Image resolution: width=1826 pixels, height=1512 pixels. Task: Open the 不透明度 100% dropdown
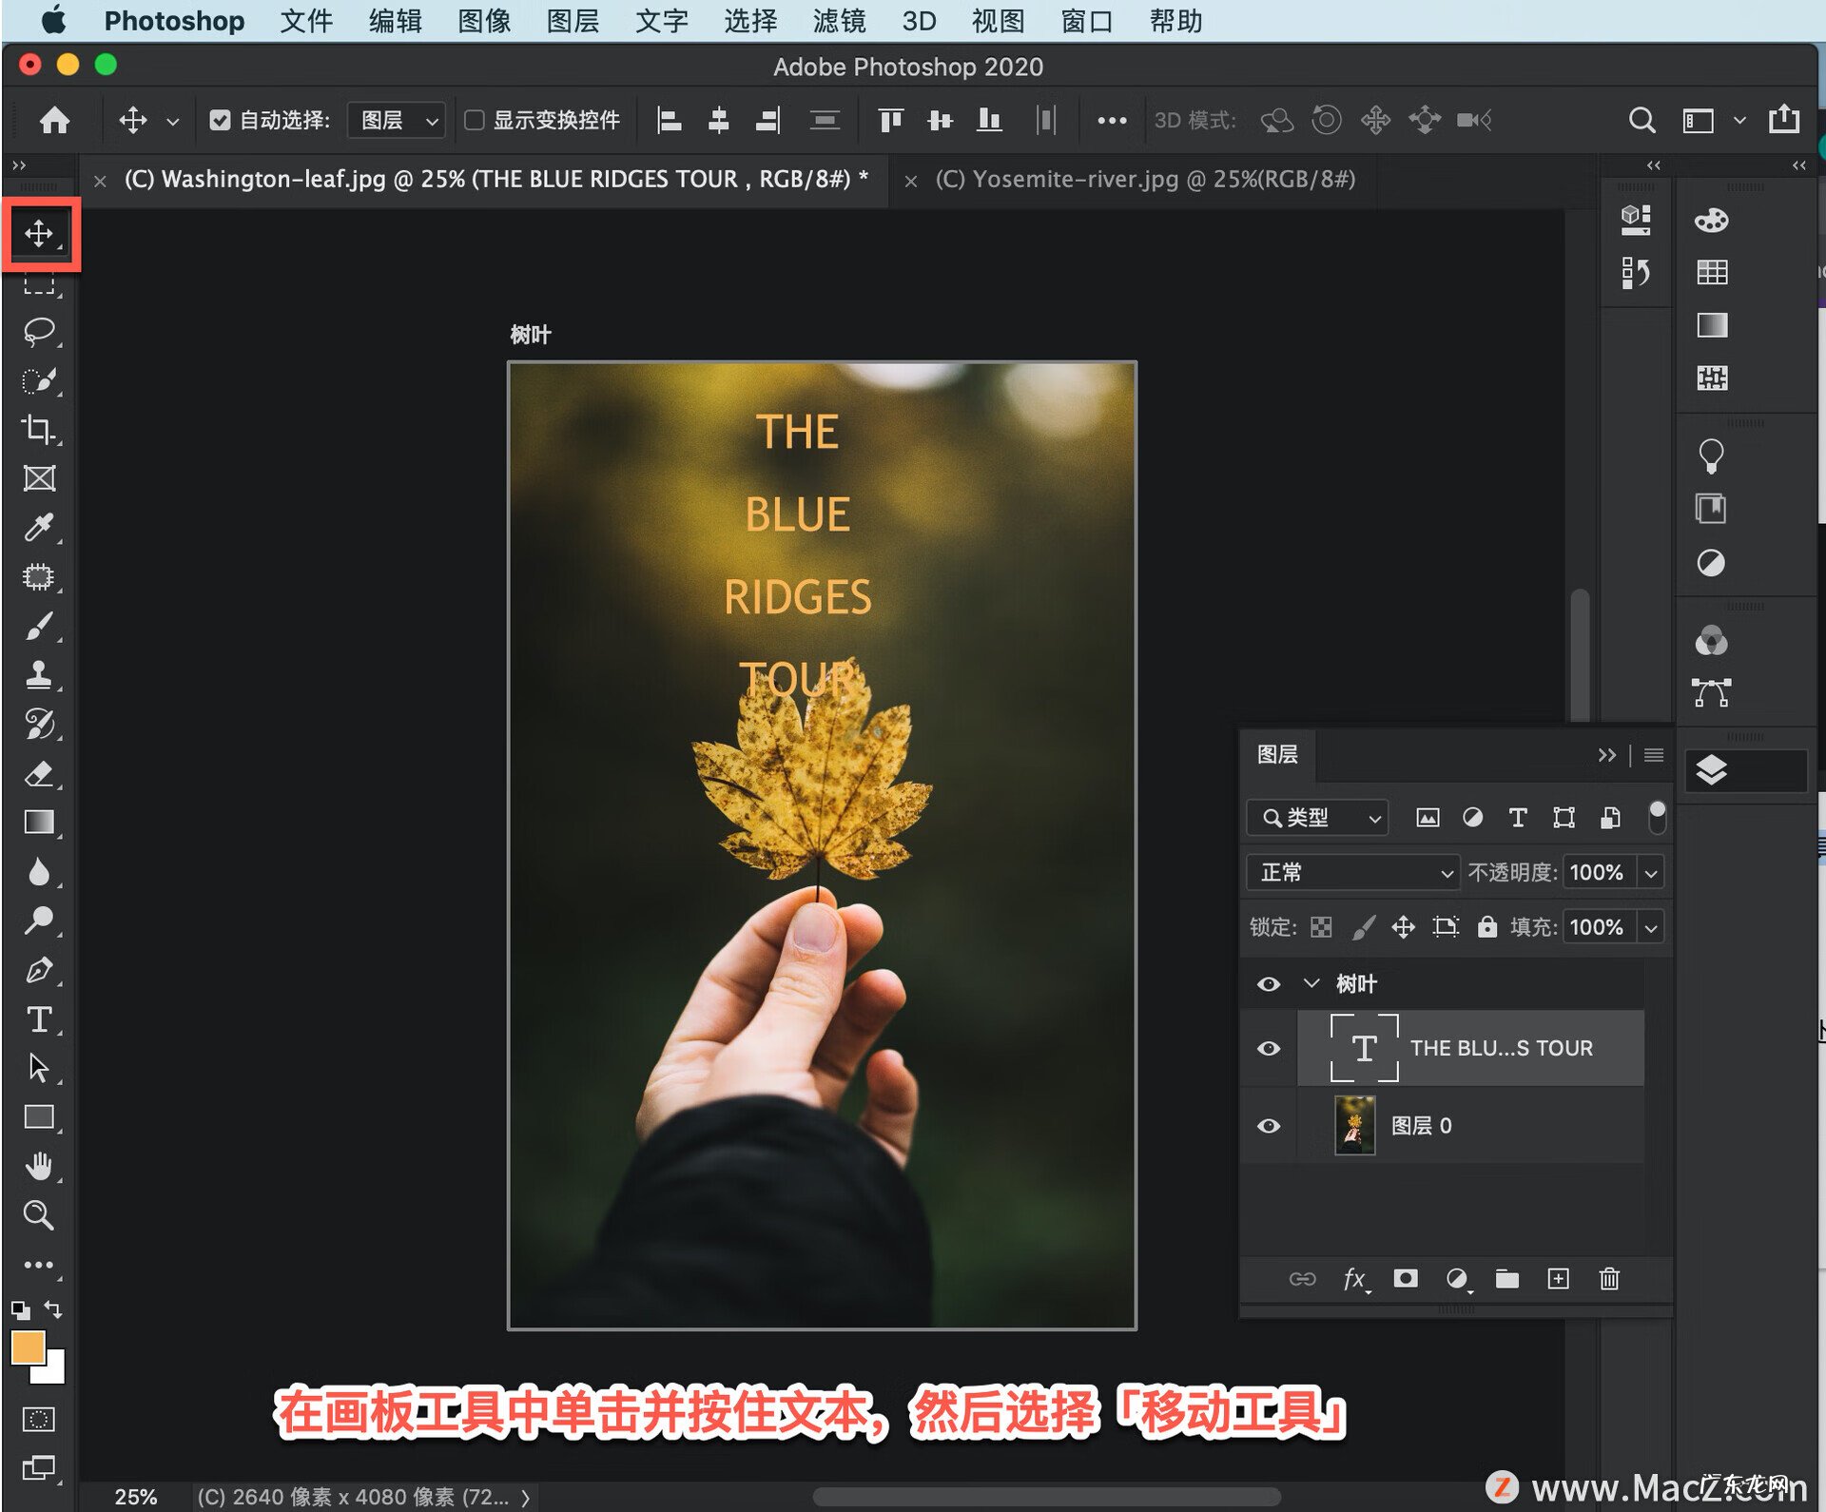click(1651, 872)
